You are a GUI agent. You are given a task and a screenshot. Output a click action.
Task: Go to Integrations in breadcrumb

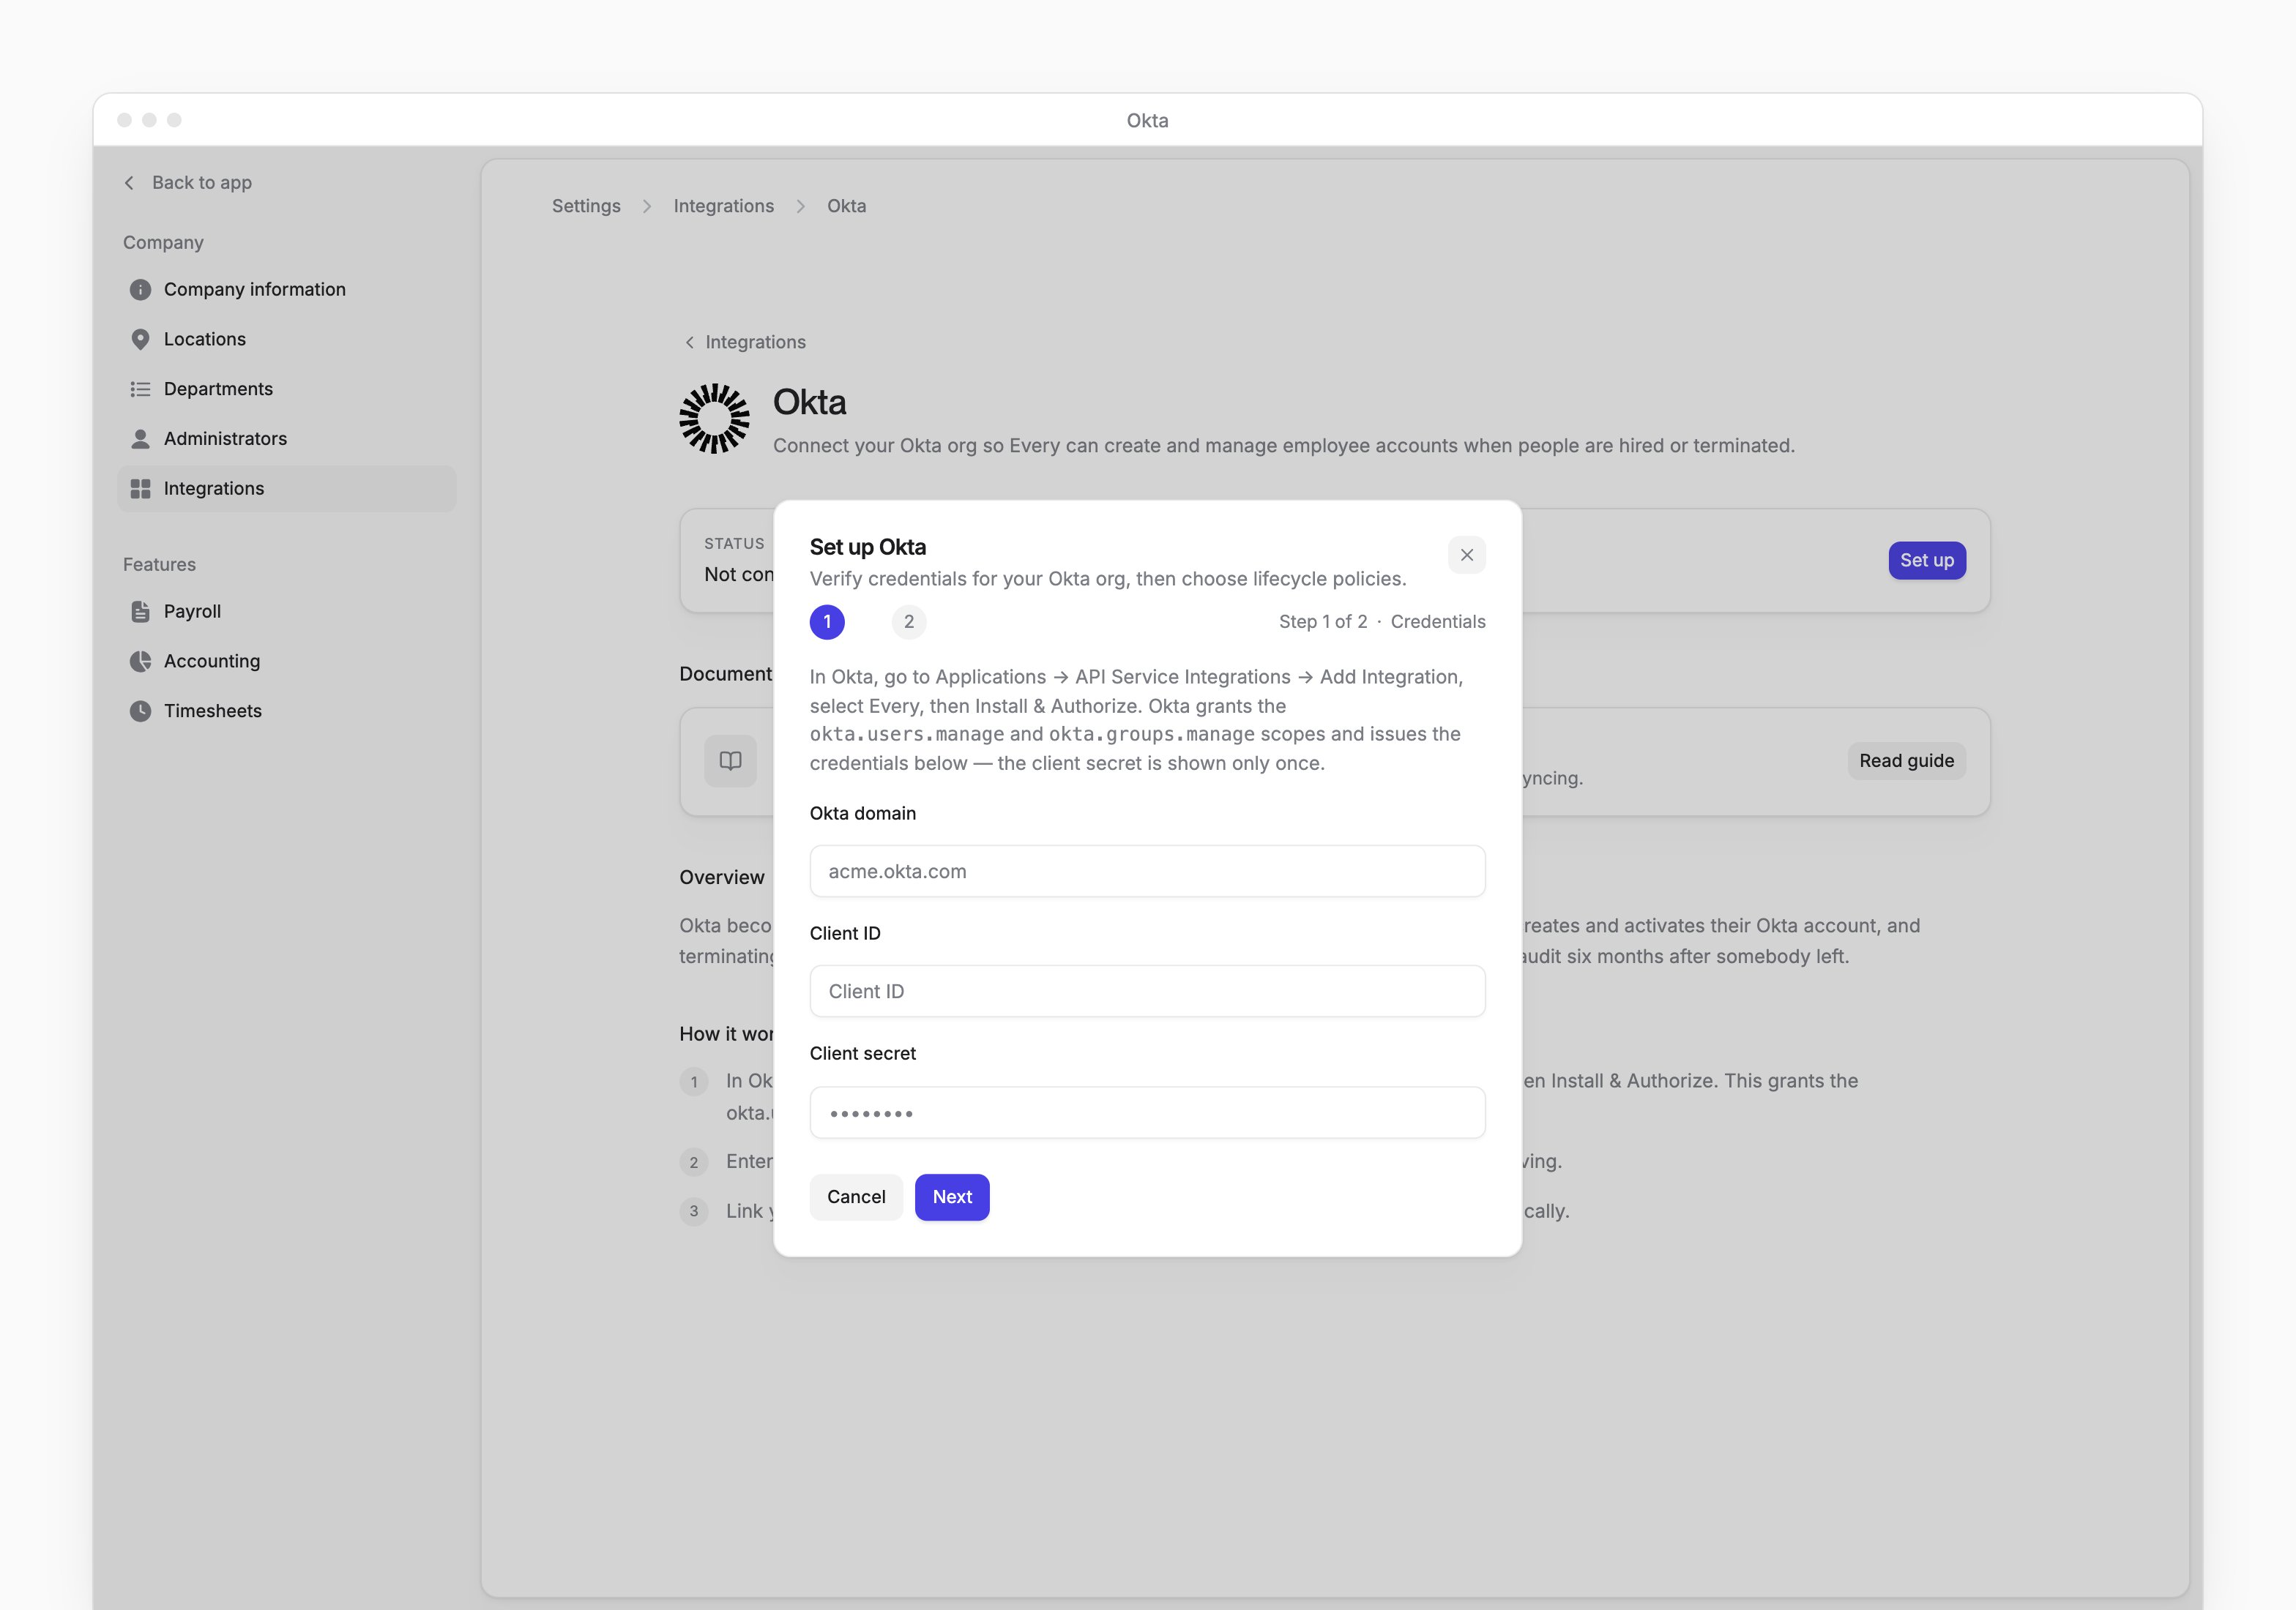723,206
